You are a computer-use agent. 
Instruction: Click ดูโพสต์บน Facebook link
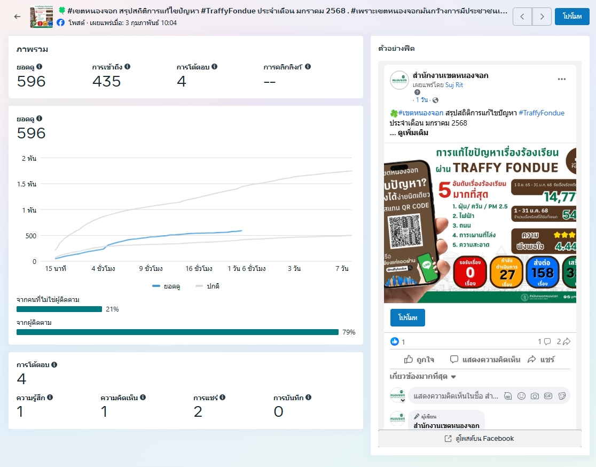coord(480,439)
